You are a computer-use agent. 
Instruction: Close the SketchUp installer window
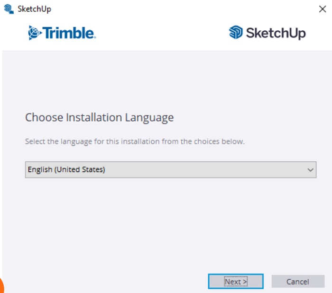(x=323, y=9)
